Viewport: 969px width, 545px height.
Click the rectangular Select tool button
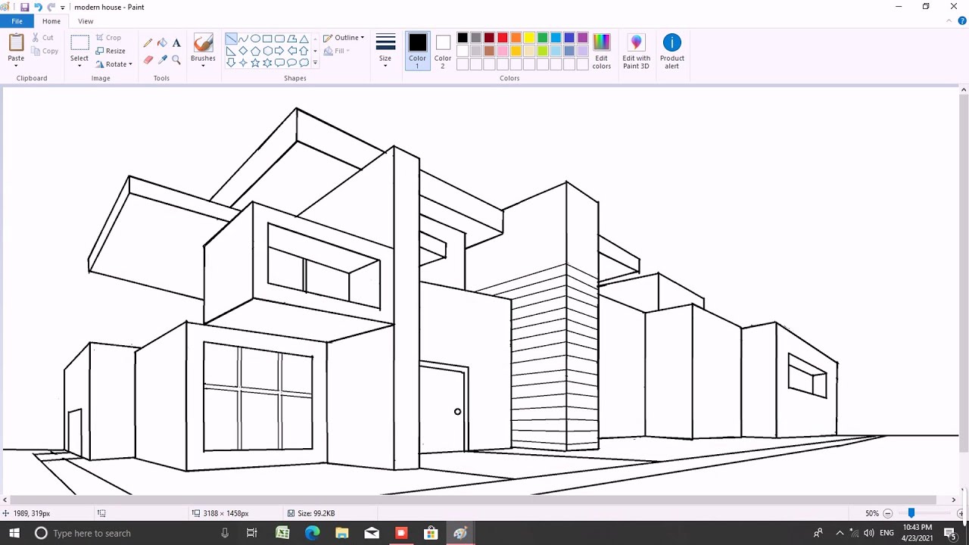pos(79,48)
